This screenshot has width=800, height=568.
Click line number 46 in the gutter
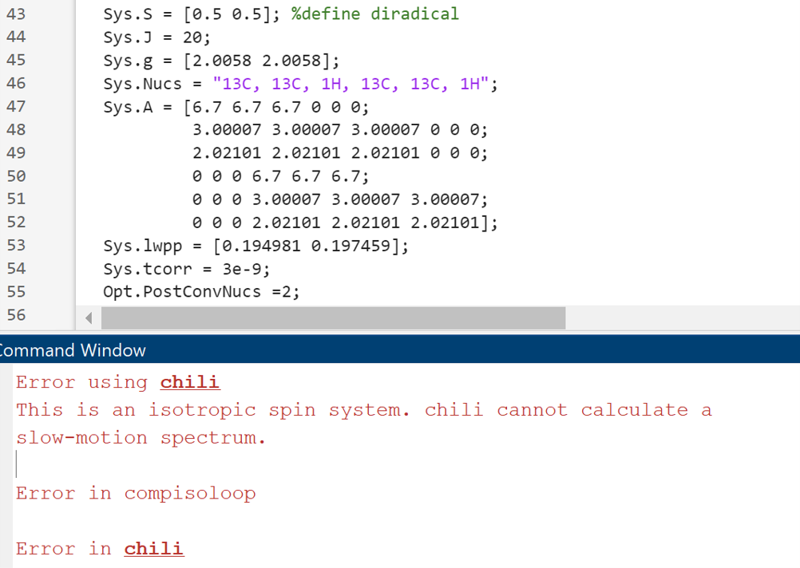coord(16,83)
